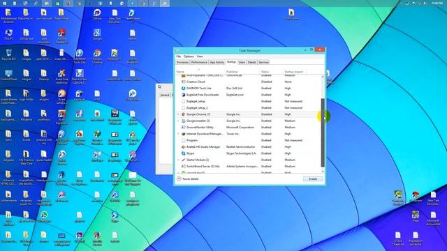Open DAEMON Tools Lite desktop shortcut
This screenshot has width=447, height=251.
tap(79, 56)
